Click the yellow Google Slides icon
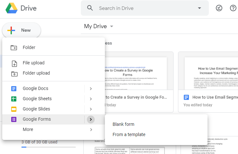 14,109
